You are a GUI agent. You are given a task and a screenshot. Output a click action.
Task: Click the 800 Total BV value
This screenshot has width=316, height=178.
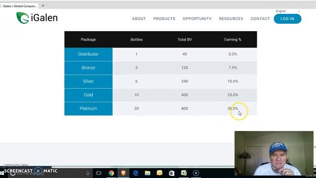185,108
